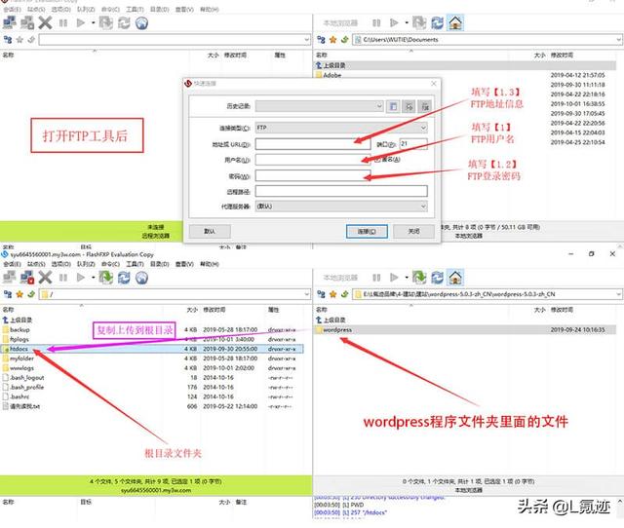Select the htdocs folder row
The height and width of the screenshot is (528, 624).
coord(152,349)
